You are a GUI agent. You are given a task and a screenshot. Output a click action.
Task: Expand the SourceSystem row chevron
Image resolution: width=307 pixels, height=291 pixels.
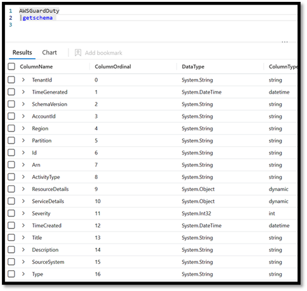23,262
